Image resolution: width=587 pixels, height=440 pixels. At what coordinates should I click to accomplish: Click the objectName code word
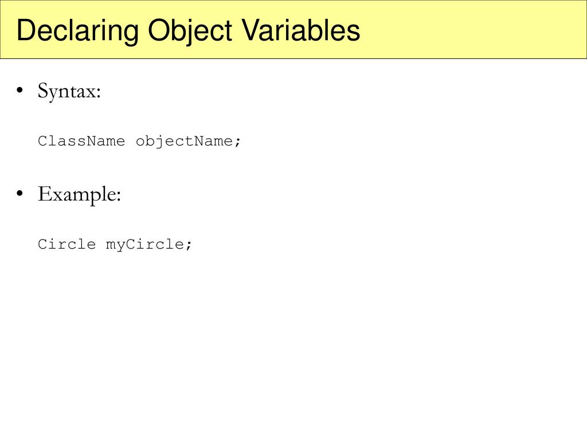(184, 142)
